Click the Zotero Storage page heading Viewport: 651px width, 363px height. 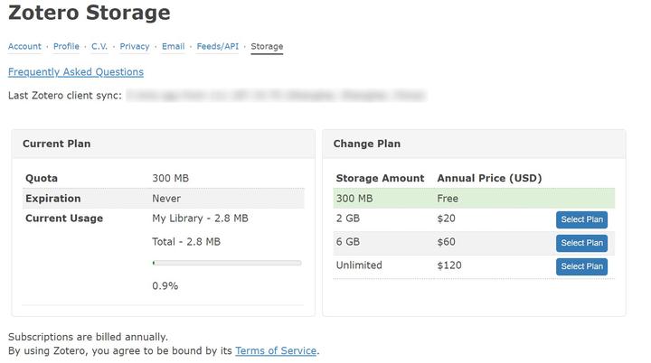click(x=89, y=14)
